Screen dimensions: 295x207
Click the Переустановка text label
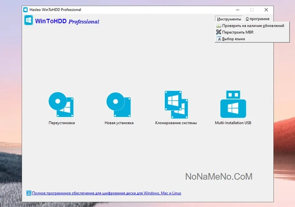click(62, 123)
